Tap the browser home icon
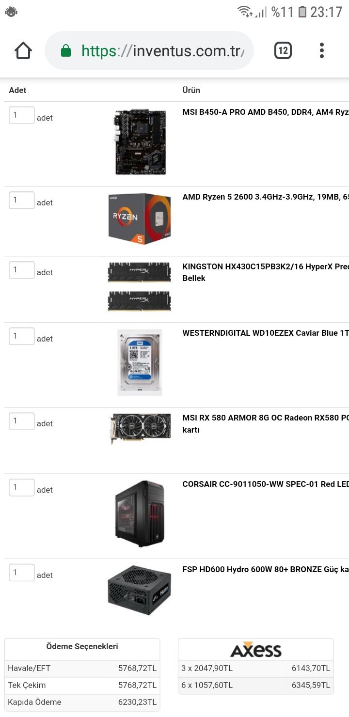The height and width of the screenshot is (717, 349). (x=23, y=50)
